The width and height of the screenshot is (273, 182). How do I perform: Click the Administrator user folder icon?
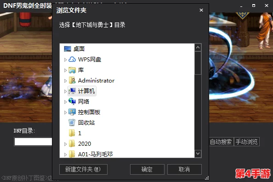[72, 81]
